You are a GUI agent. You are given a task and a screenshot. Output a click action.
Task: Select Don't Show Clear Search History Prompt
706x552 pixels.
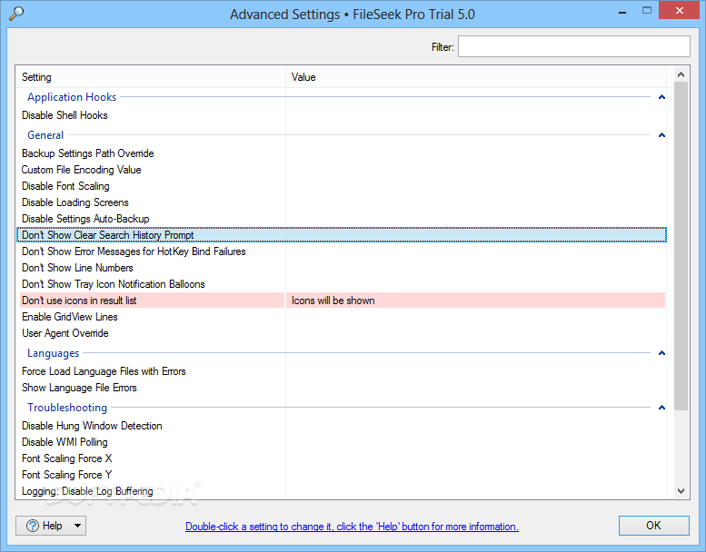coord(342,235)
